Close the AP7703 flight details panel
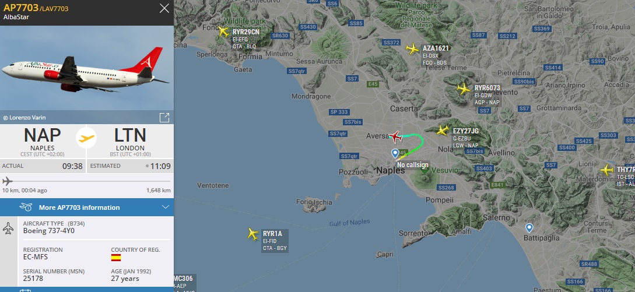 click(164, 8)
